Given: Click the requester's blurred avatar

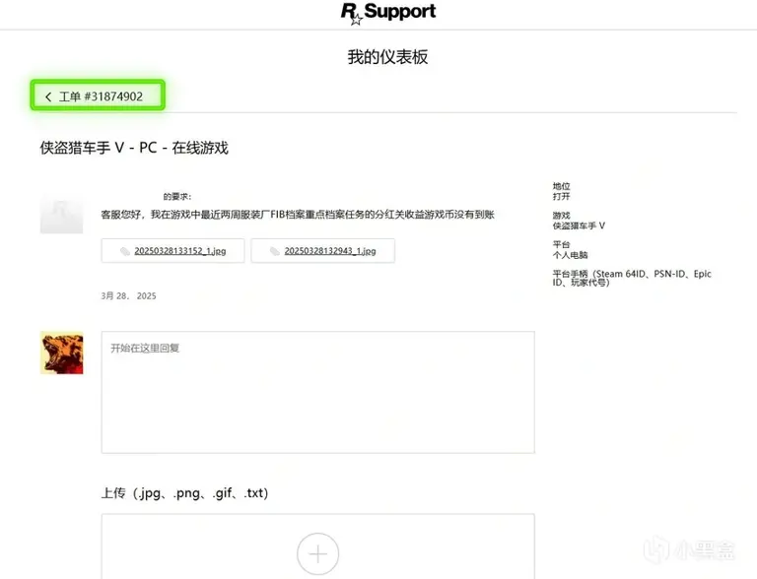Looking at the screenshot, I should tap(62, 214).
